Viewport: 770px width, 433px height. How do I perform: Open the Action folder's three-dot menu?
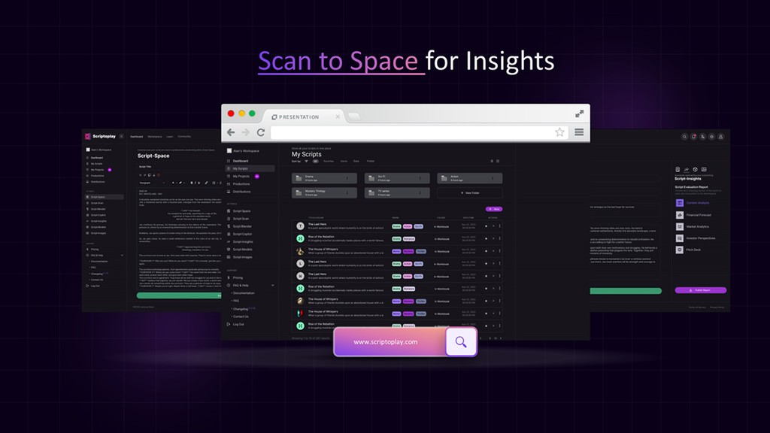(x=493, y=178)
